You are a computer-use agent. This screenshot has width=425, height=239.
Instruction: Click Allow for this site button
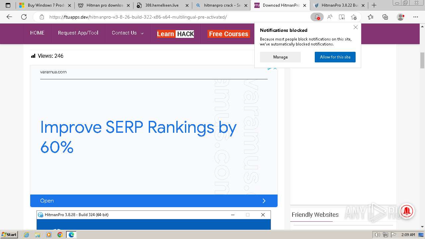coord(335,57)
